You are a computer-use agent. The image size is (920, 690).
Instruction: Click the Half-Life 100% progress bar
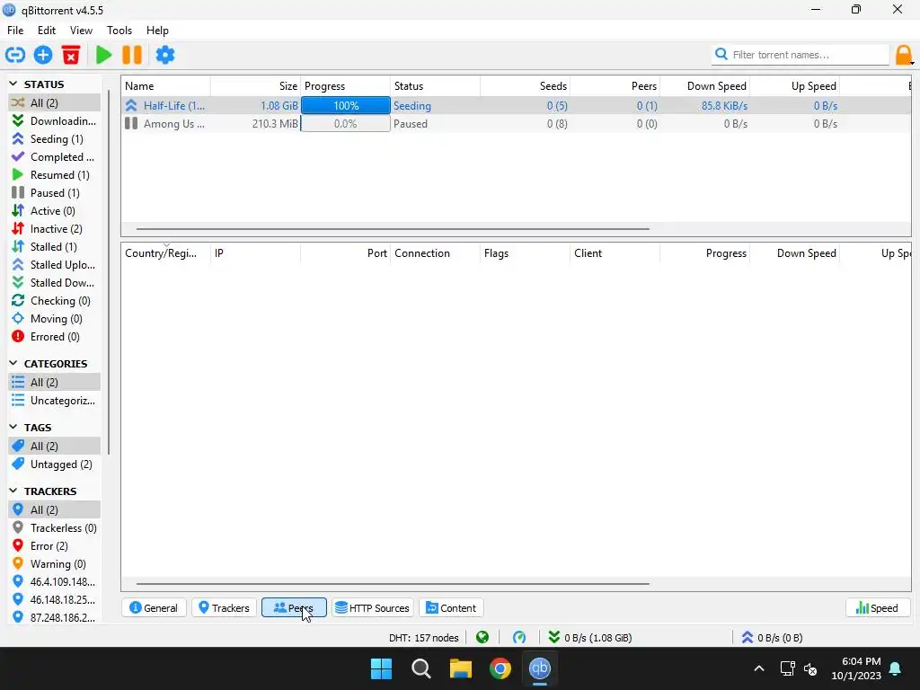[346, 106]
